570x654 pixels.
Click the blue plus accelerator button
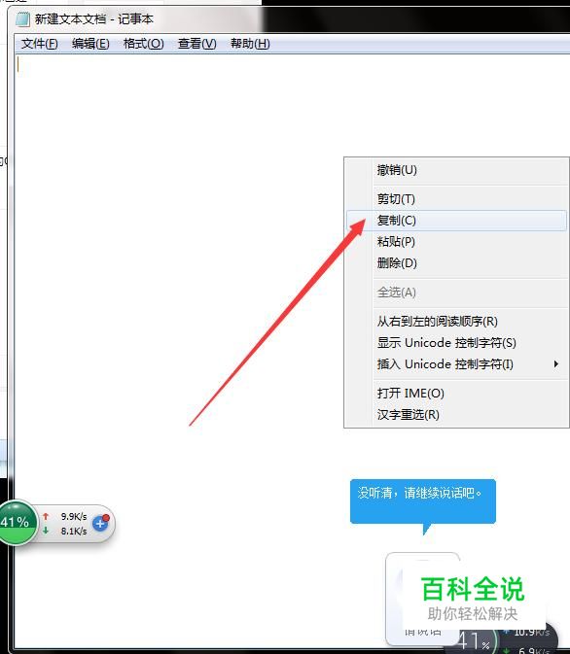pos(100,523)
